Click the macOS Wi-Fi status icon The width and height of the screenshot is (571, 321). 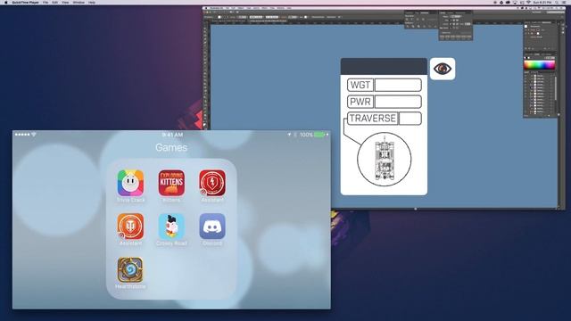click(x=528, y=2)
